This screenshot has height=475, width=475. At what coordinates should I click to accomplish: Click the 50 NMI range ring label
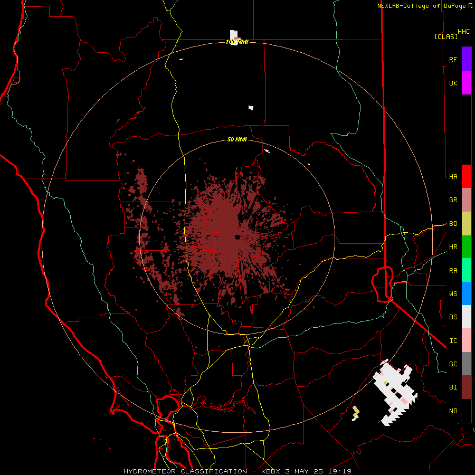(x=237, y=139)
